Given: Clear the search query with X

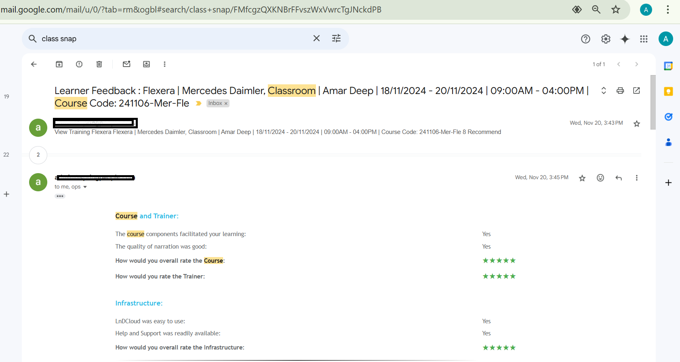Looking at the screenshot, I should (x=316, y=38).
